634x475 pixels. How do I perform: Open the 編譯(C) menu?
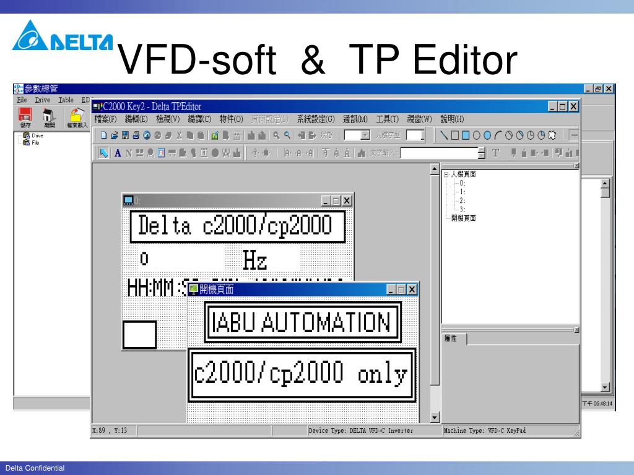(x=199, y=119)
